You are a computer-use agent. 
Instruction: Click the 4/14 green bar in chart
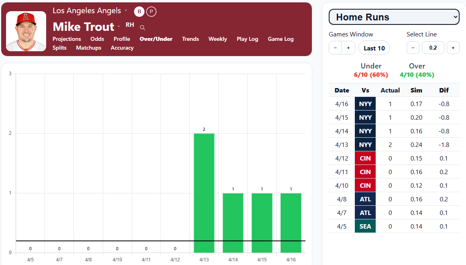coord(233,223)
